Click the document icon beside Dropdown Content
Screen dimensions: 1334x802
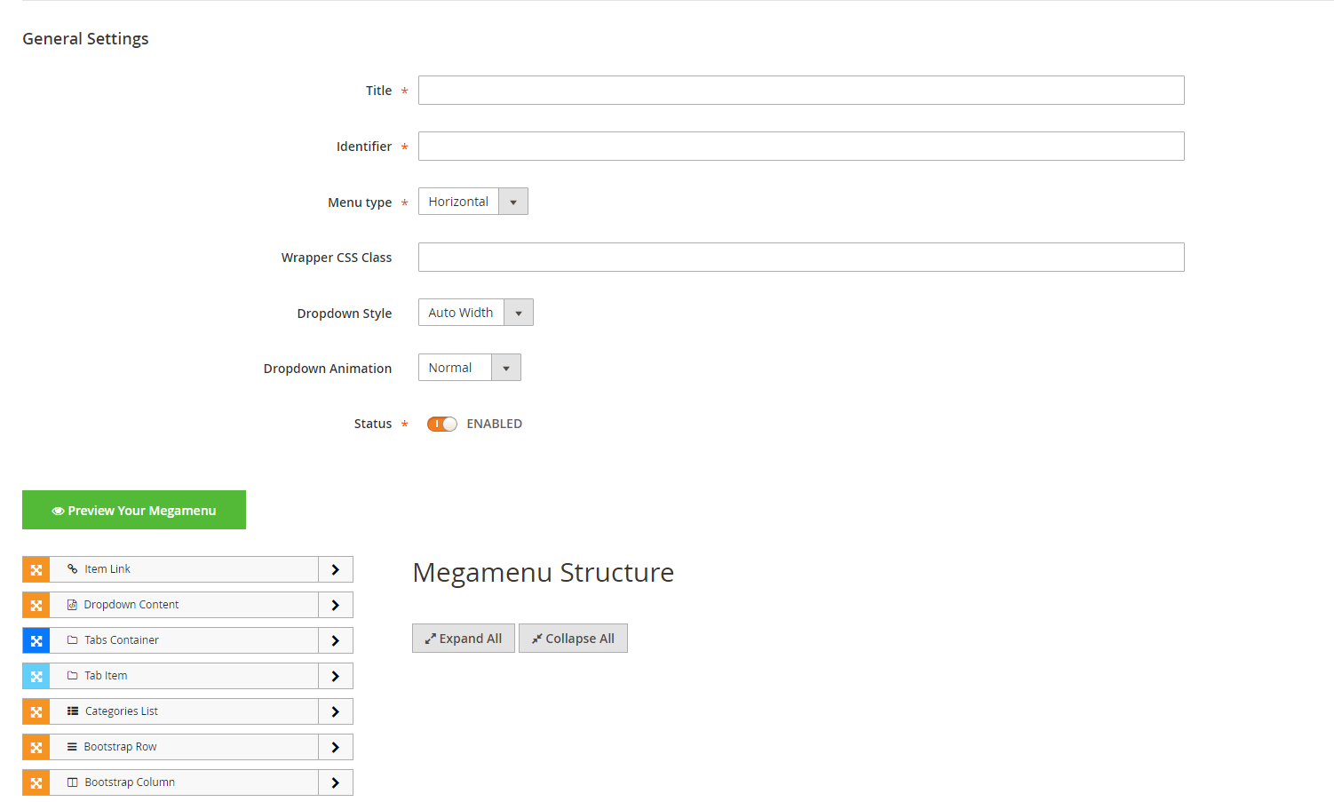73,605
